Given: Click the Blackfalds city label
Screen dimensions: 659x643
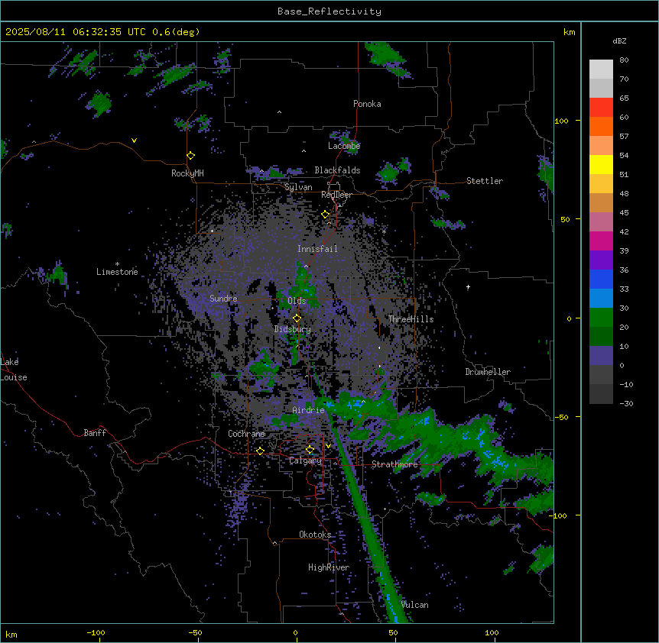Looking at the screenshot, I should pyautogui.click(x=337, y=170).
